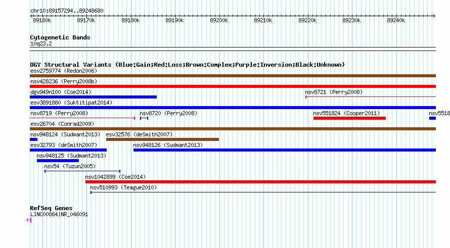This screenshot has width=450, height=248.
Task: Click the chr10:89157294..89248680 coordinate label
Action: (x=67, y=11)
